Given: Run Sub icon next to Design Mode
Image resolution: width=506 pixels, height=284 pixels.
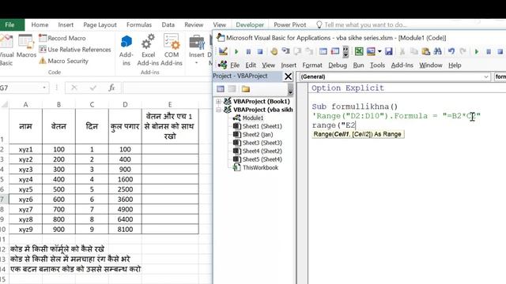Looking at the screenshot, I should tap(236, 51).
